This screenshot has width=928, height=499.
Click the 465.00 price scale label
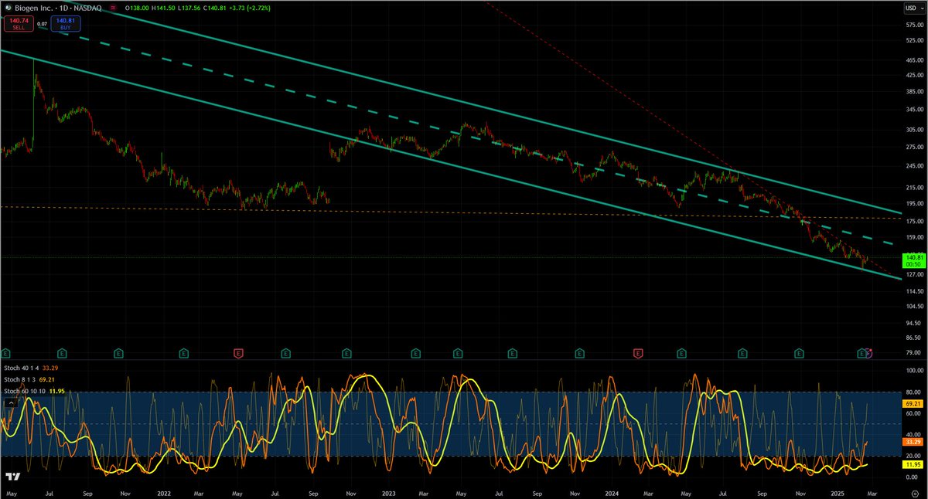[x=913, y=59]
